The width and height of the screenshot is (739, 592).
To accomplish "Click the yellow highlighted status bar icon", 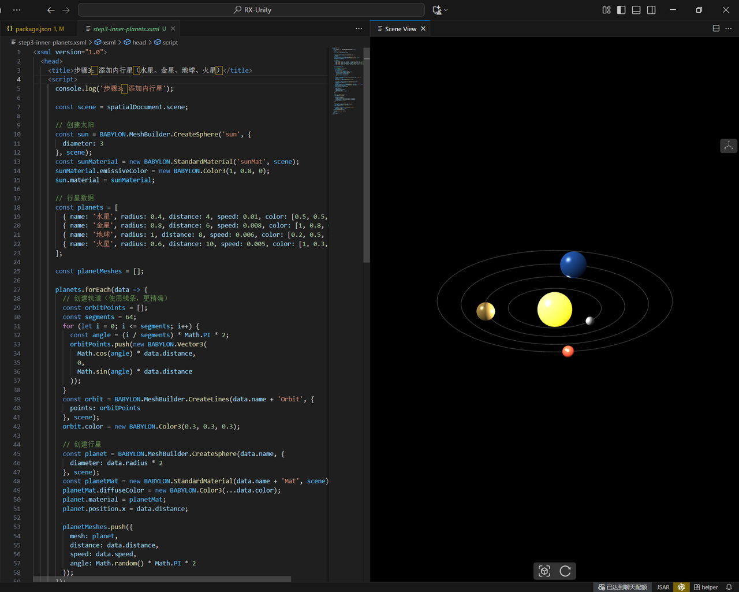I will tap(681, 587).
